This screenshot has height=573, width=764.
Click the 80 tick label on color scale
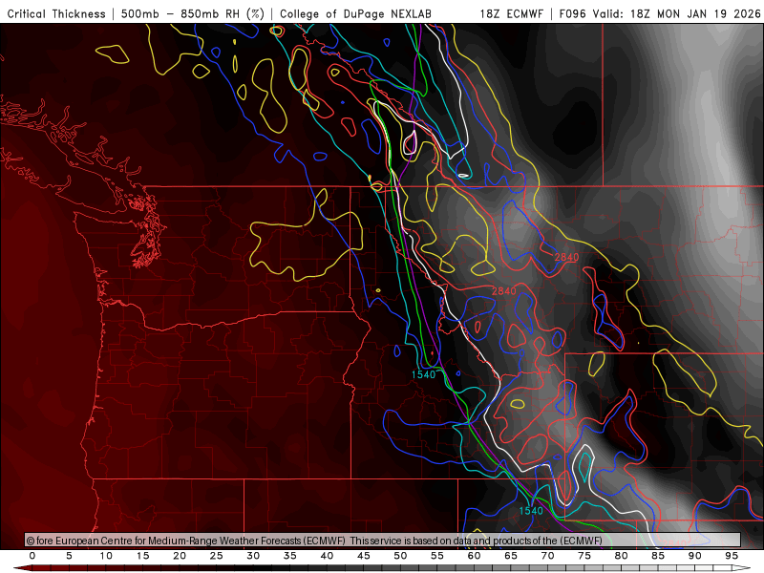pyautogui.click(x=622, y=556)
